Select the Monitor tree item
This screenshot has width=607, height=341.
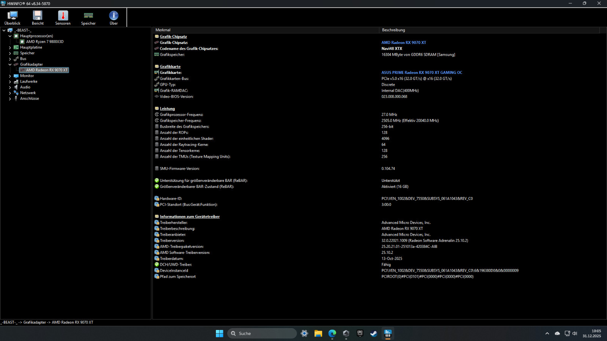27,76
